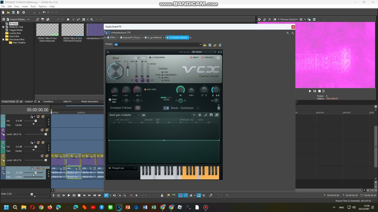
Task: Open the VEGAS Pro icon in the Windows taskbar
Action: pyautogui.click(x=119, y=207)
